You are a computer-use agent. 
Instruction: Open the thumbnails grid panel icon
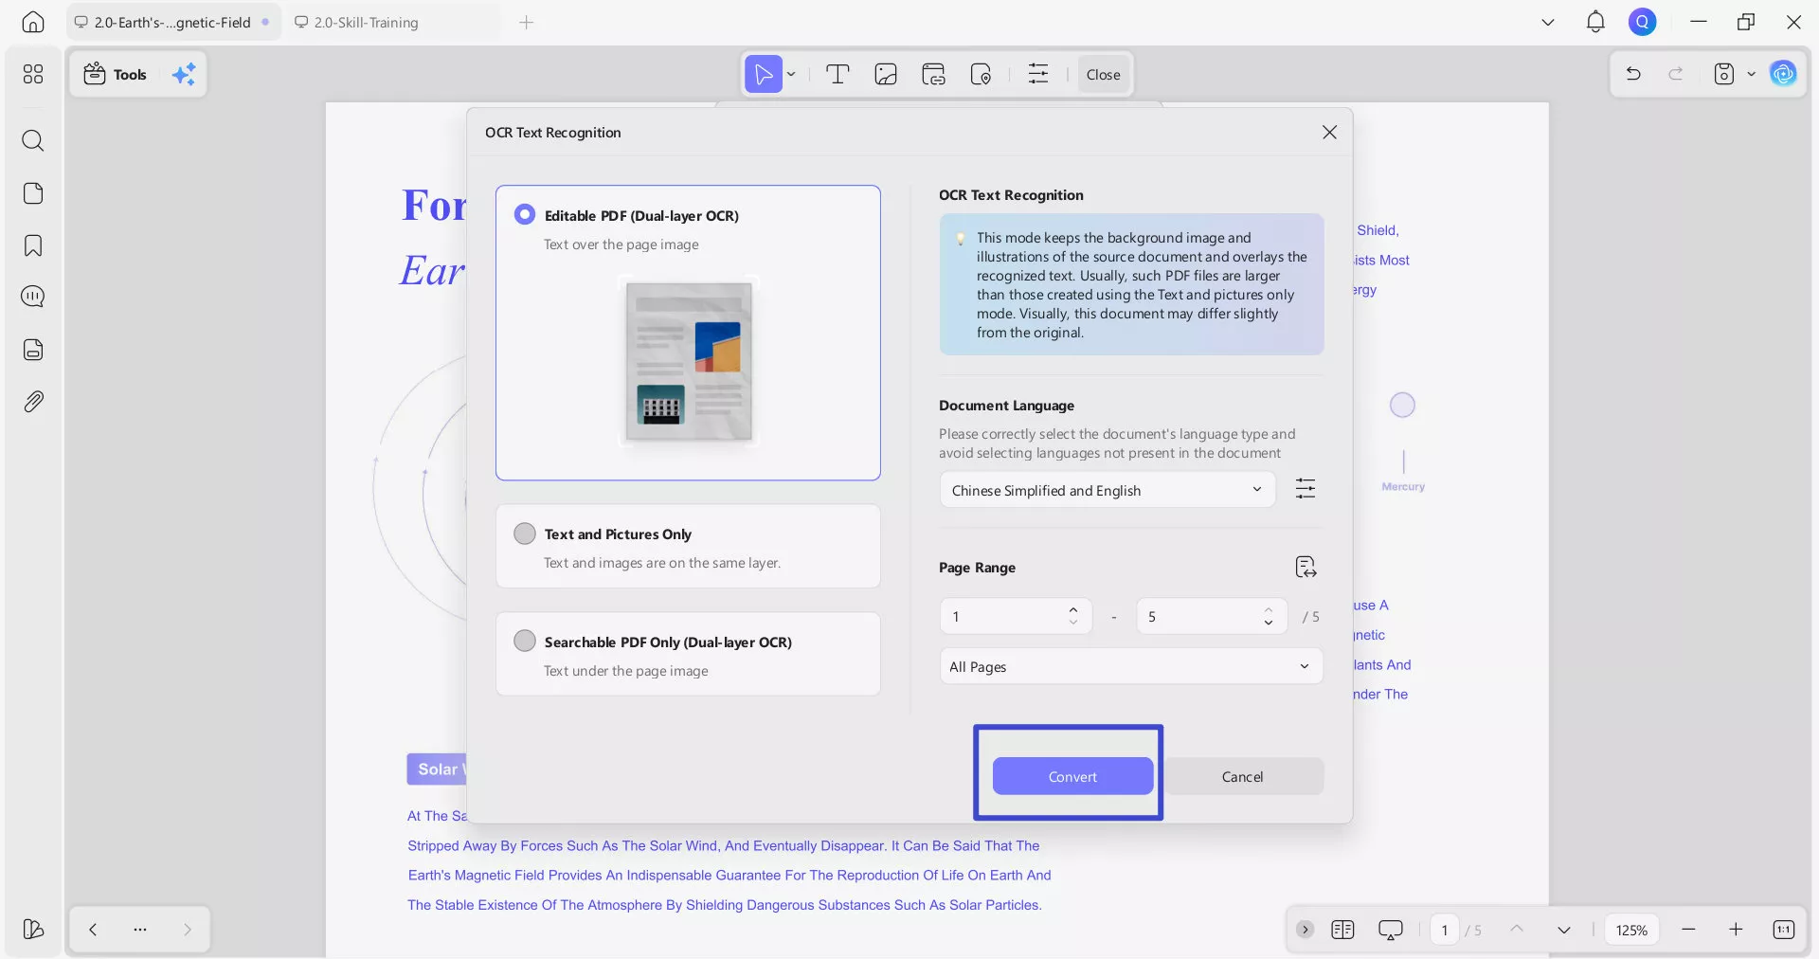click(x=33, y=74)
